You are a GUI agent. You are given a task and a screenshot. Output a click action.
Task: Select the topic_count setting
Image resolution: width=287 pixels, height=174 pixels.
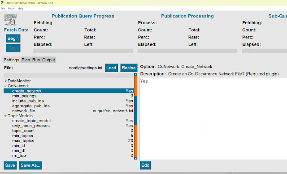point(69,131)
